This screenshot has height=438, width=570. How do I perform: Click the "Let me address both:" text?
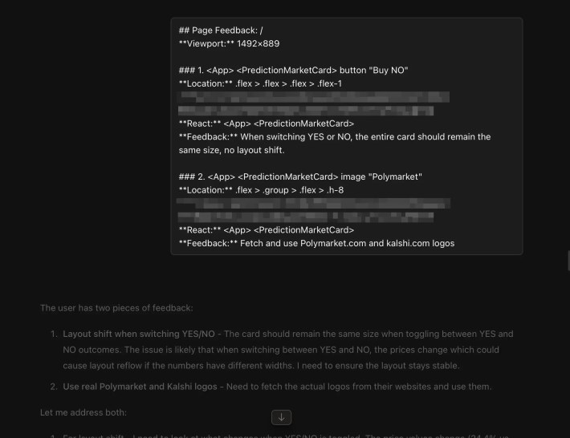click(x=83, y=412)
